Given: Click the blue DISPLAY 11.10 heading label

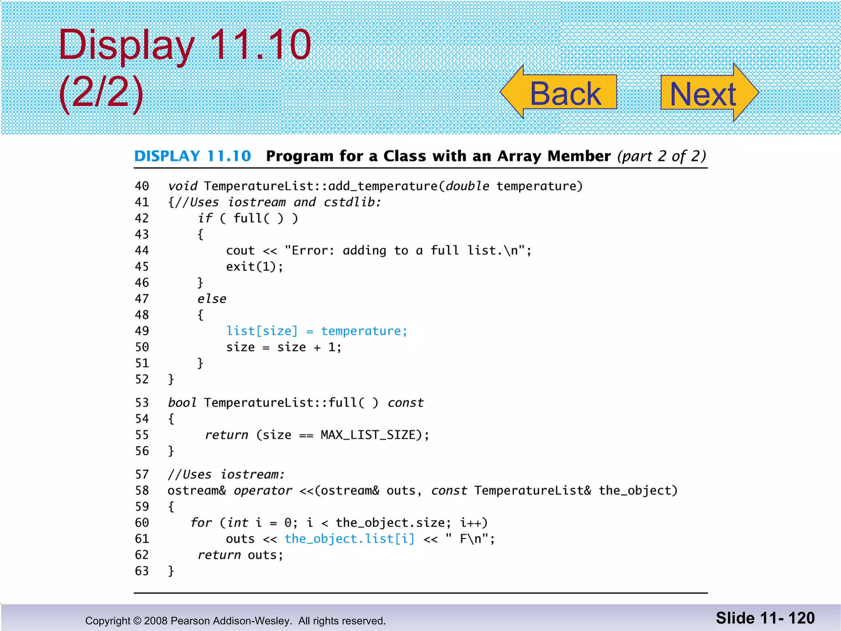Looking at the screenshot, I should 192,156.
